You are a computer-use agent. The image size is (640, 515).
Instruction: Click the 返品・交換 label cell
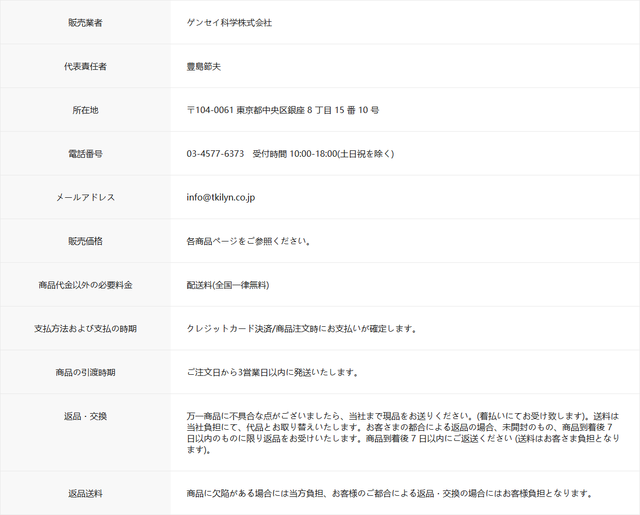[x=85, y=416]
